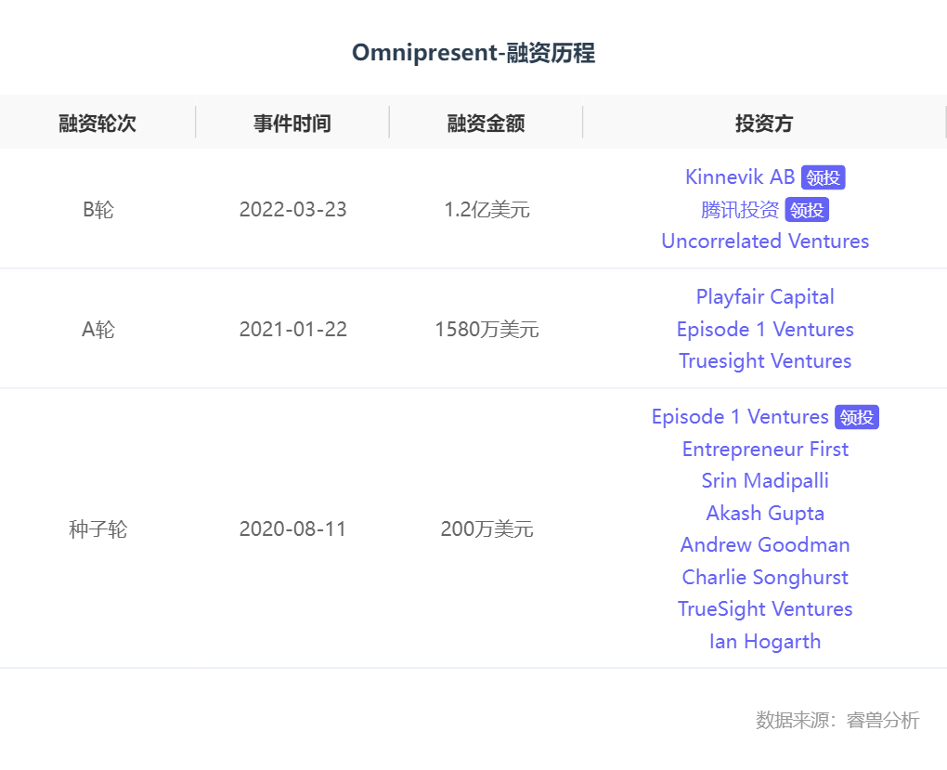Open the Playfair Capital link

pyautogui.click(x=765, y=296)
